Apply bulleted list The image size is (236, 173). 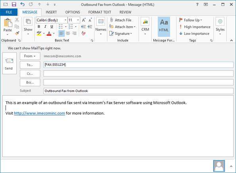(61, 27)
